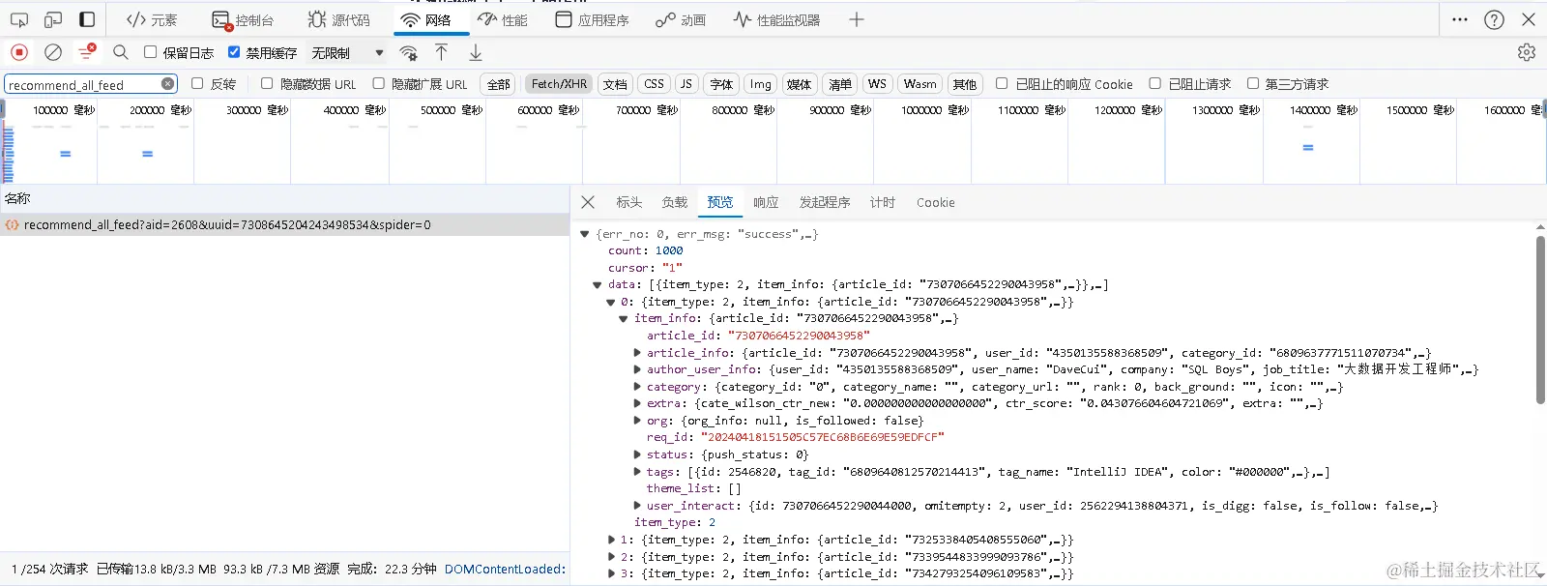
Task: Select the recommend_all_feed request row
Action: tap(284, 224)
